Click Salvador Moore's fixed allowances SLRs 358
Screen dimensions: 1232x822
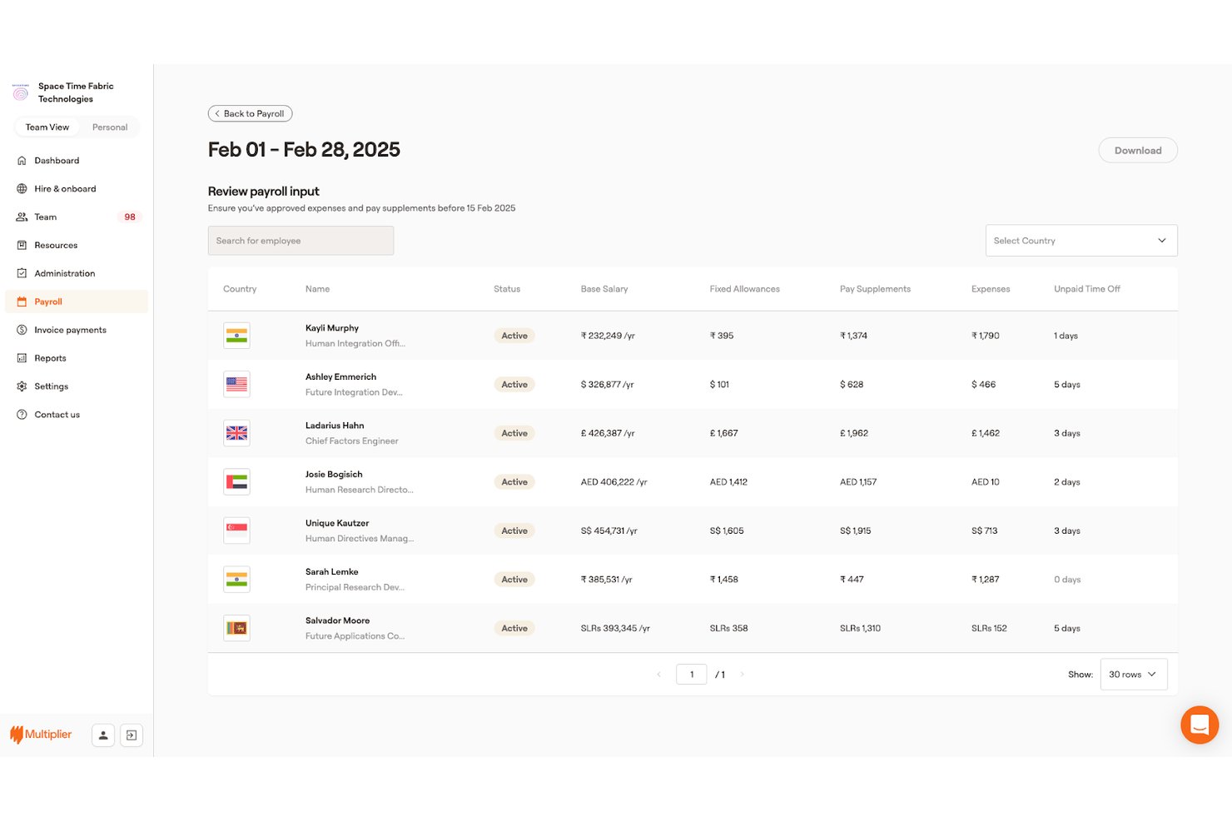pos(728,628)
